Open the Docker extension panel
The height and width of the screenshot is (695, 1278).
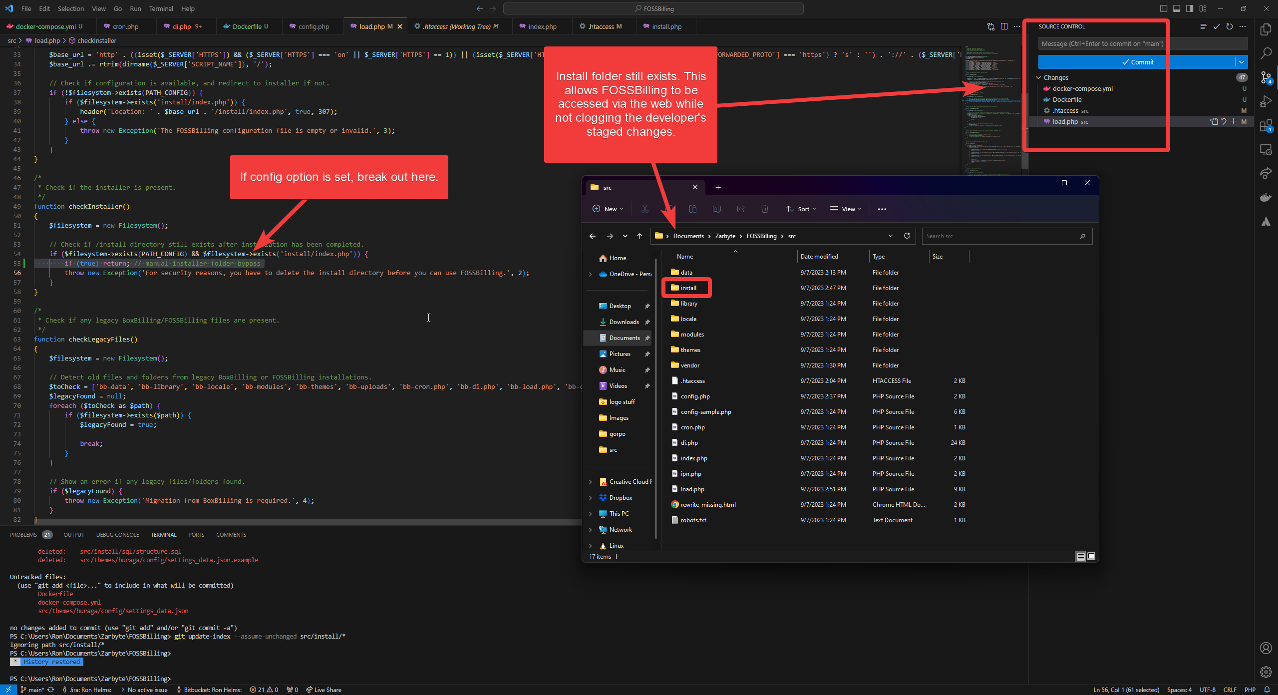click(x=1267, y=197)
